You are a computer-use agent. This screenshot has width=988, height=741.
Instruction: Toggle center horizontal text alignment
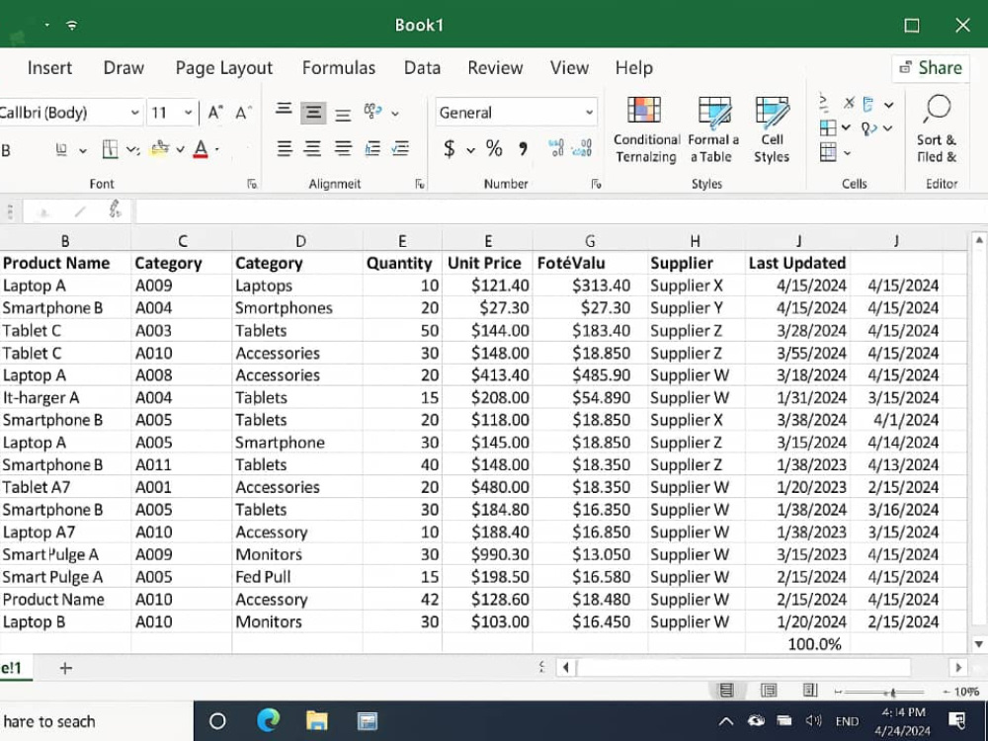click(312, 149)
